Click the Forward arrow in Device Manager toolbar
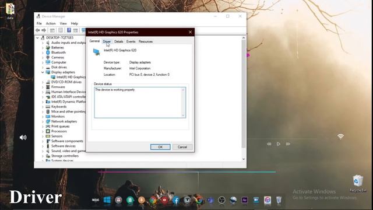This screenshot has height=210, width=373. point(44,30)
